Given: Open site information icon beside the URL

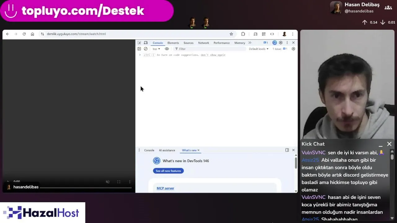Looking at the screenshot, I should tap(42, 34).
